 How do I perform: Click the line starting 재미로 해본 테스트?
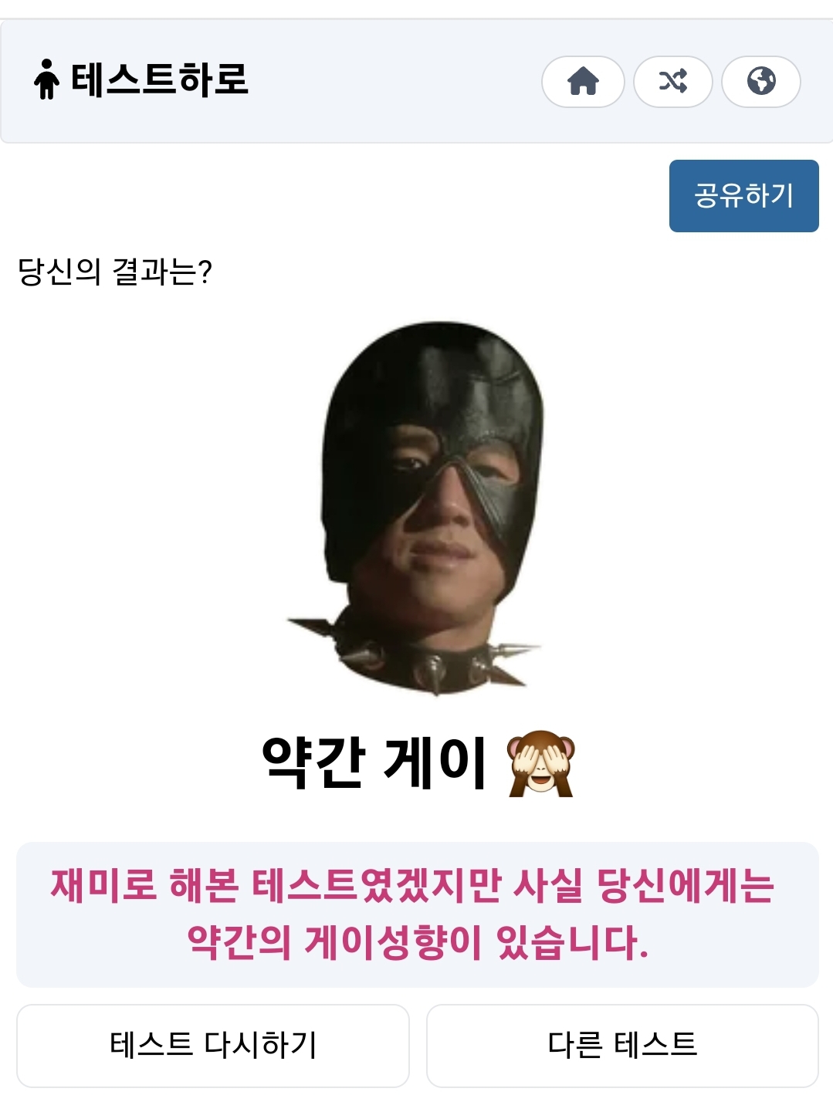[x=413, y=885]
